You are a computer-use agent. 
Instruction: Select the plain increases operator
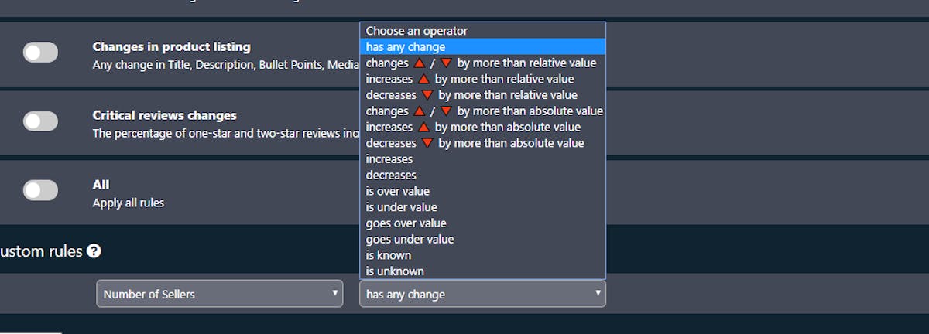tap(482, 159)
